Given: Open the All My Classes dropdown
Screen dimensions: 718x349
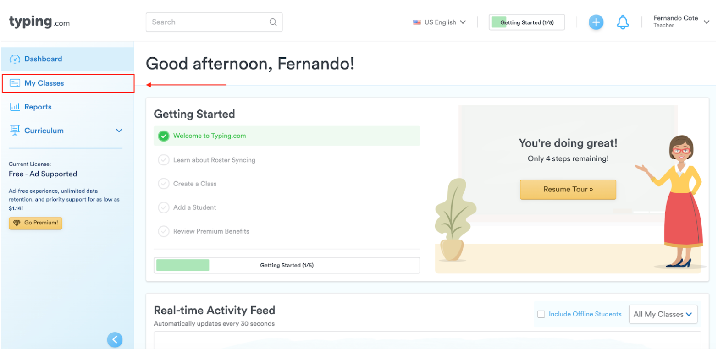Looking at the screenshot, I should point(663,314).
